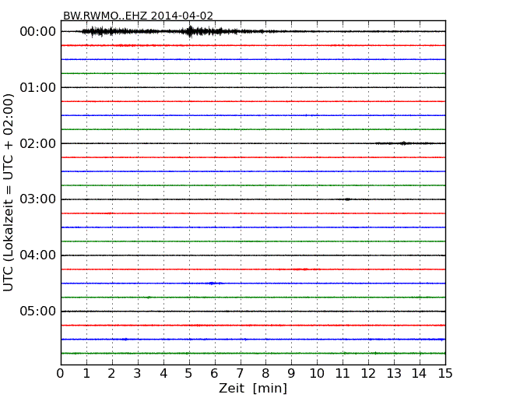Click x-axis tick label 11
The height and width of the screenshot is (405, 506).
click(343, 374)
